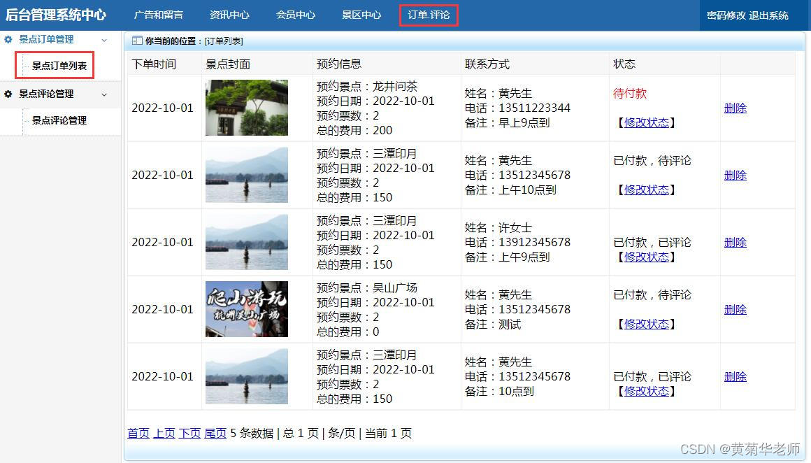Click the 预约信息 column header
Viewport: 811px width, 463px height.
pyautogui.click(x=339, y=64)
